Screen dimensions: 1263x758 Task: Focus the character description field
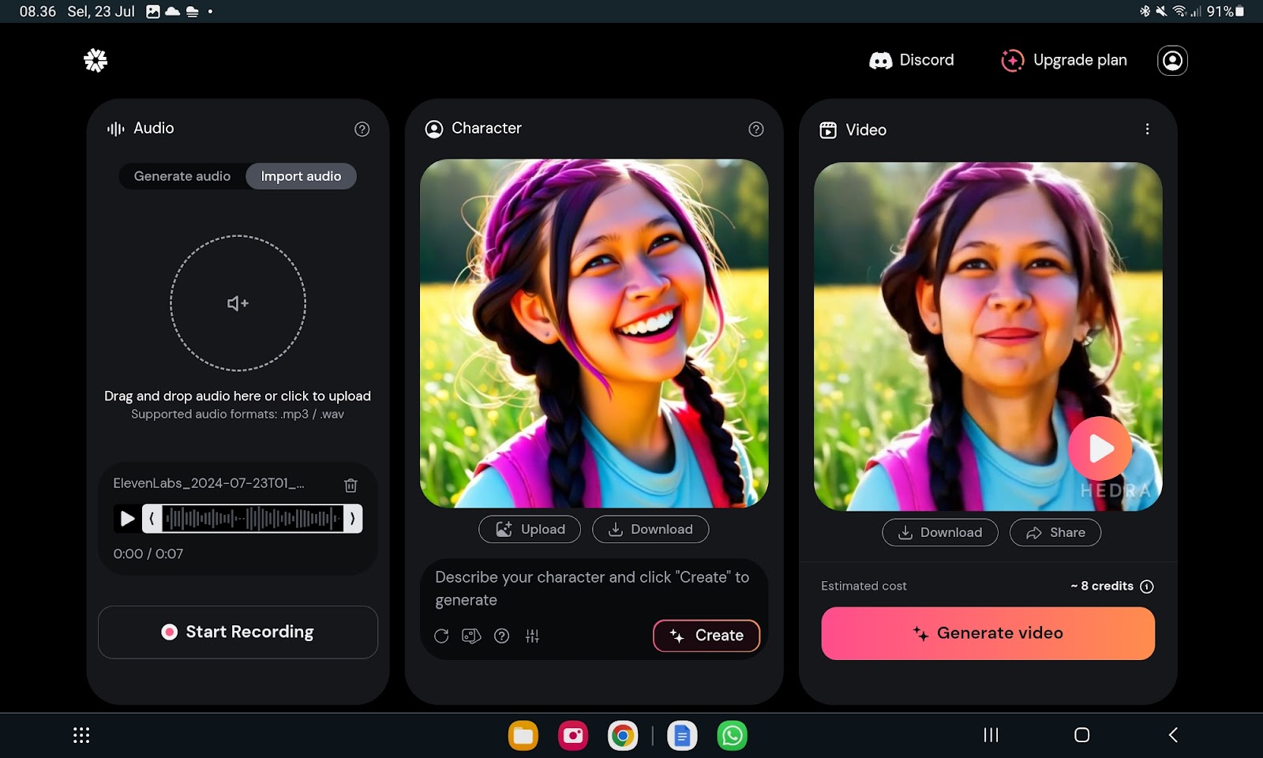594,588
